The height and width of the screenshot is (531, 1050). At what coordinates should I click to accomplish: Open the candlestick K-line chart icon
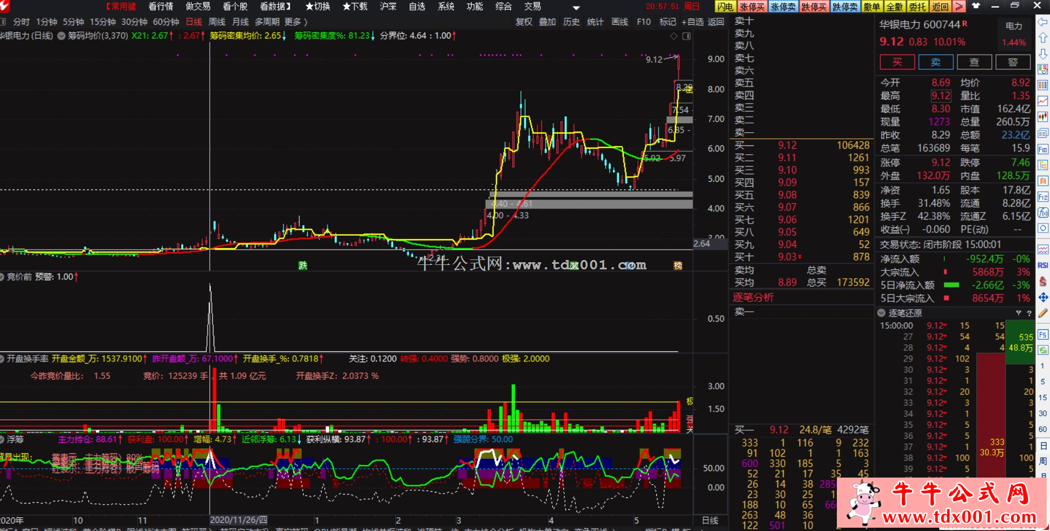coord(1043,117)
